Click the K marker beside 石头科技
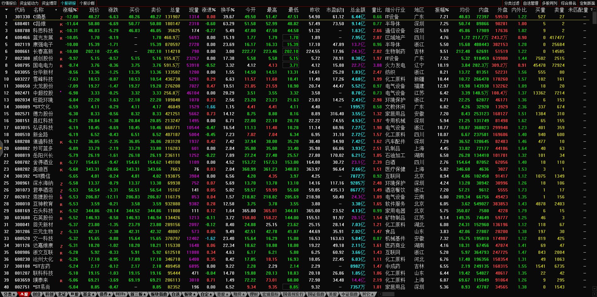This screenshot has width=597, height=297. pyautogui.click(x=61, y=211)
